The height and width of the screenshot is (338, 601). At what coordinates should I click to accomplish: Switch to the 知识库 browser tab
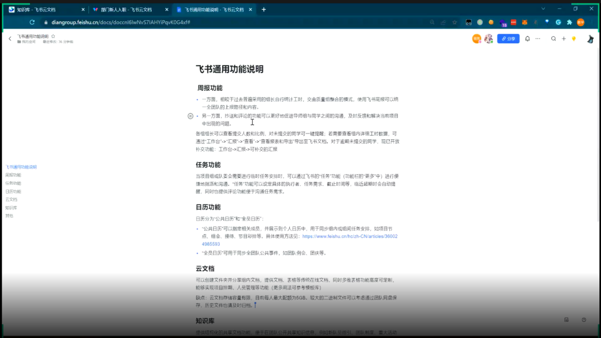pos(46,10)
